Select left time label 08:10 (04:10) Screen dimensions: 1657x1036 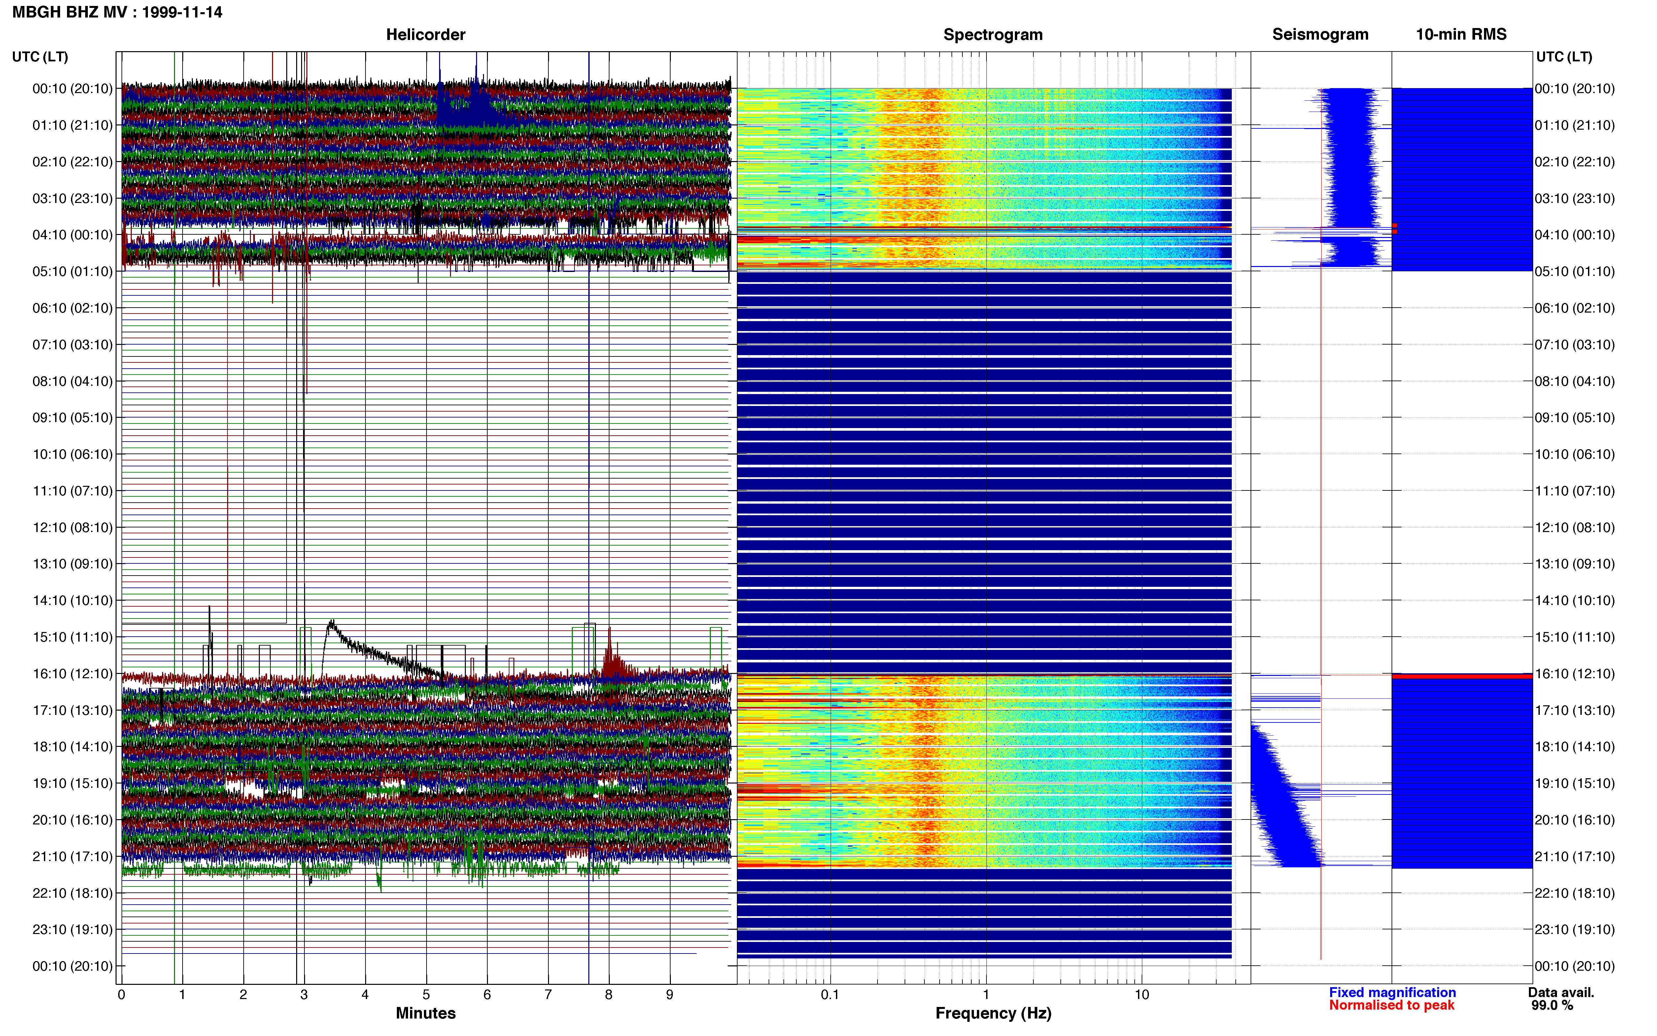pos(73,381)
